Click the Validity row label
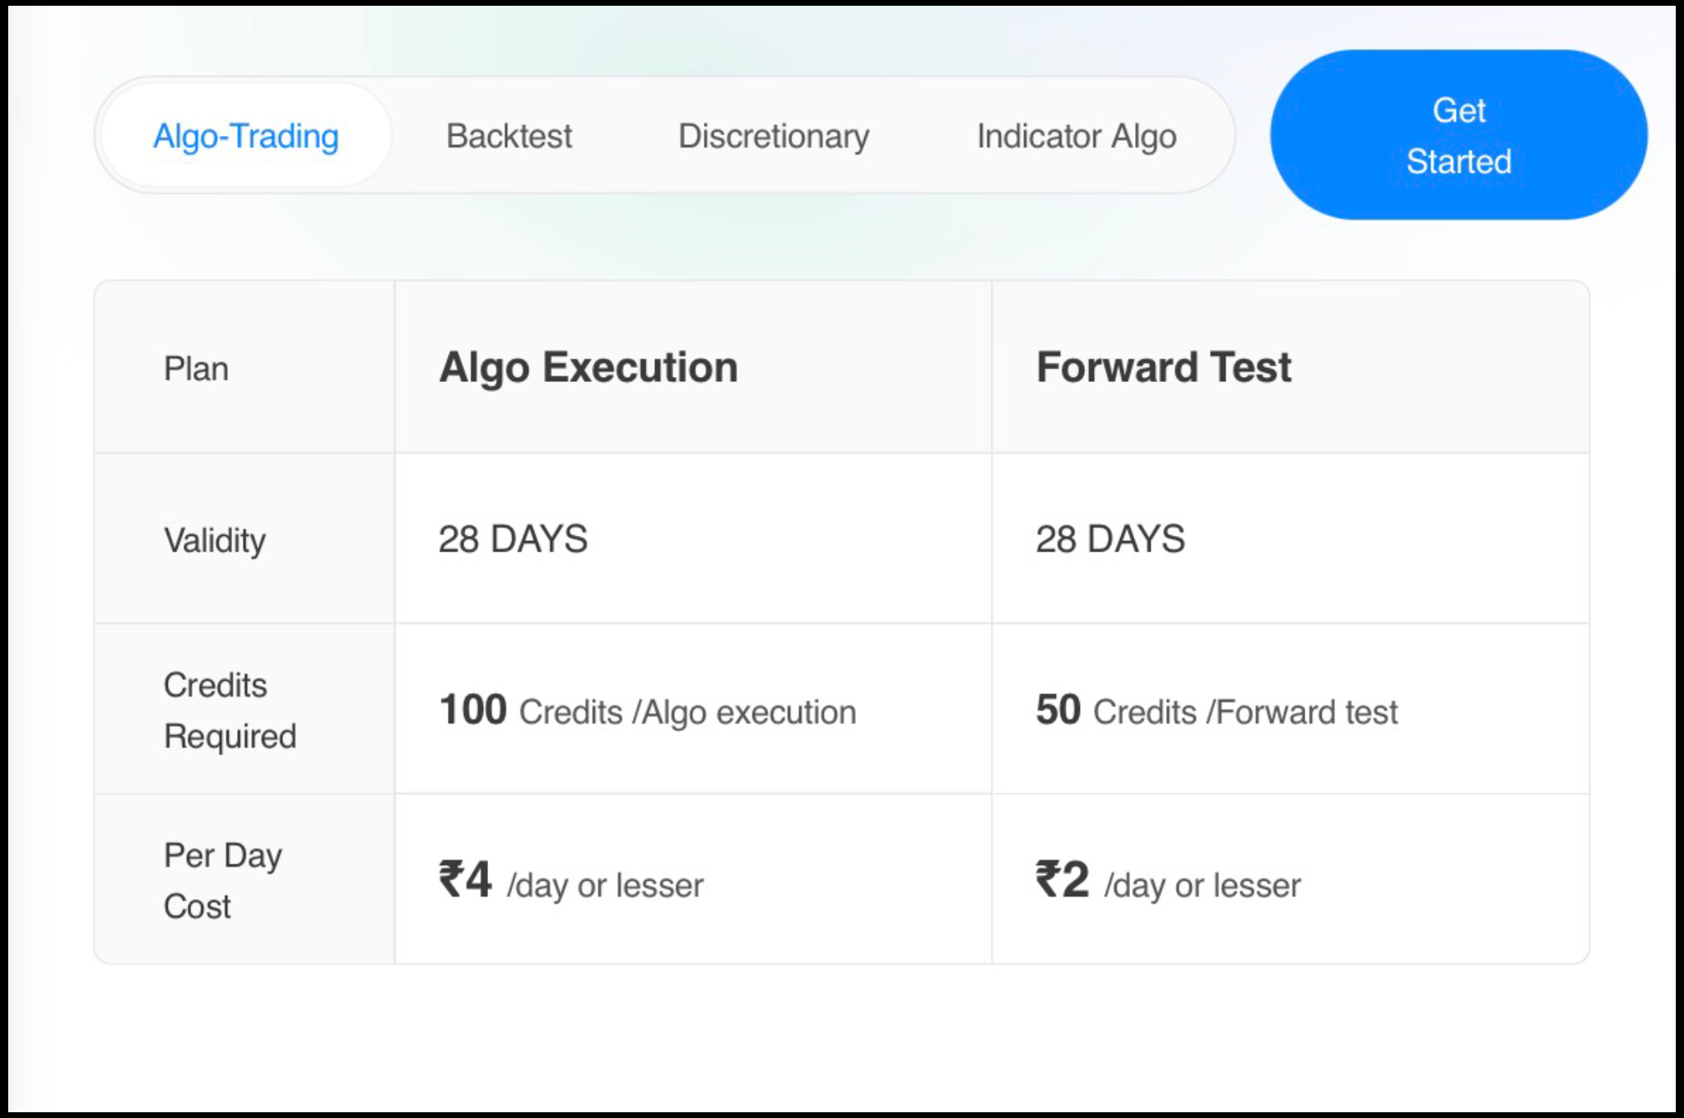This screenshot has height=1118, width=1684. 214,540
